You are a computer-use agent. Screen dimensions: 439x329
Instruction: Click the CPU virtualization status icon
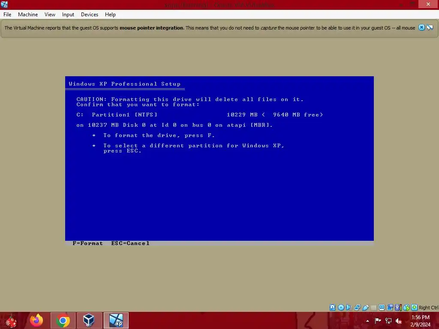click(x=398, y=308)
